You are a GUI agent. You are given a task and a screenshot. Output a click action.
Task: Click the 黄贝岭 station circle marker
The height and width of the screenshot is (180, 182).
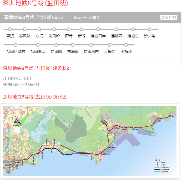point(54,29)
